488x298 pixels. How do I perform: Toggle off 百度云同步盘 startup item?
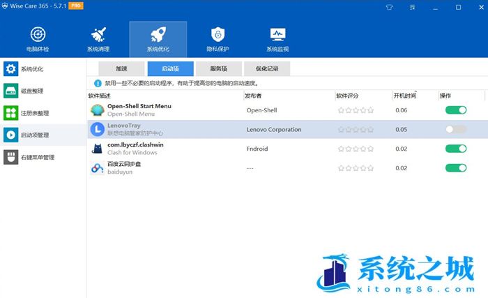click(455, 167)
